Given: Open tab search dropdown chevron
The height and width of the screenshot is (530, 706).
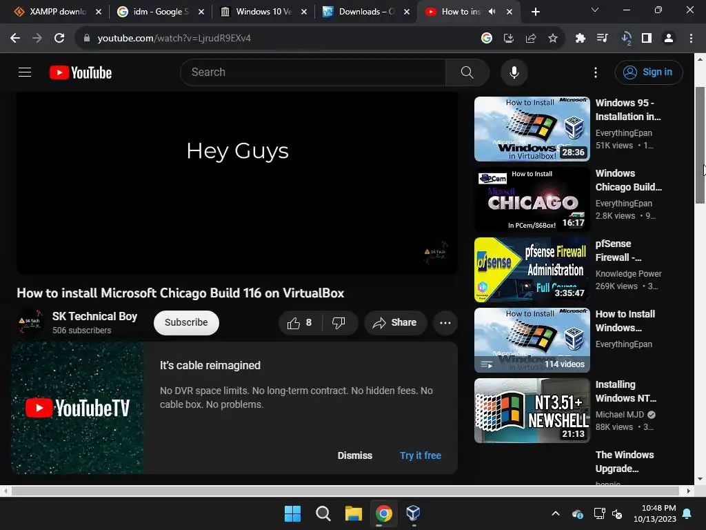Looking at the screenshot, I should click(595, 10).
